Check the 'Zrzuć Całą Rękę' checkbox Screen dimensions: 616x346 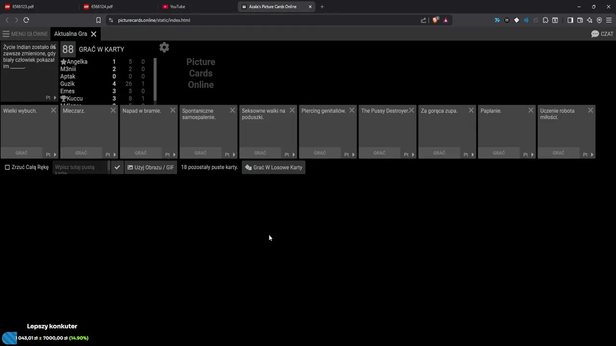tap(7, 167)
